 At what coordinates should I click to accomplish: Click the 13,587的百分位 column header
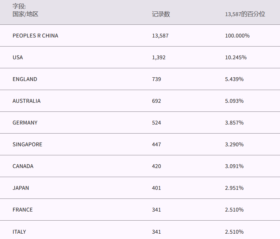(245, 14)
